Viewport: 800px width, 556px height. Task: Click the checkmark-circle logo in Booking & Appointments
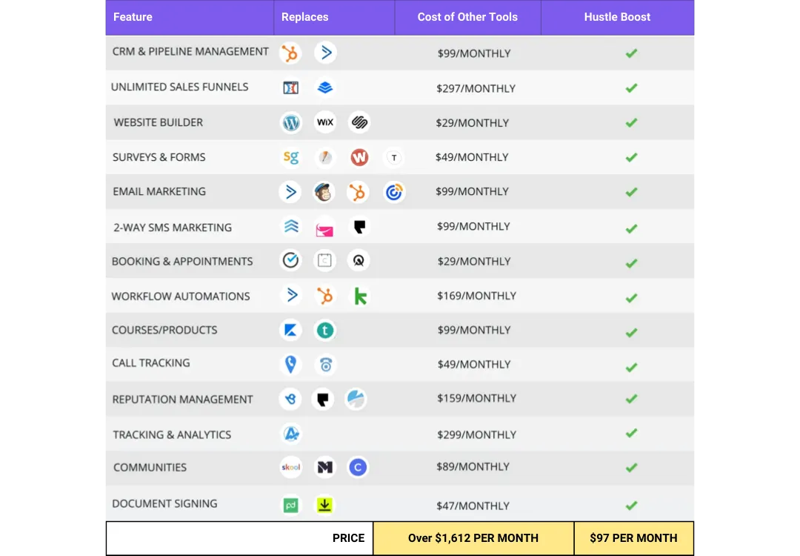pos(290,260)
